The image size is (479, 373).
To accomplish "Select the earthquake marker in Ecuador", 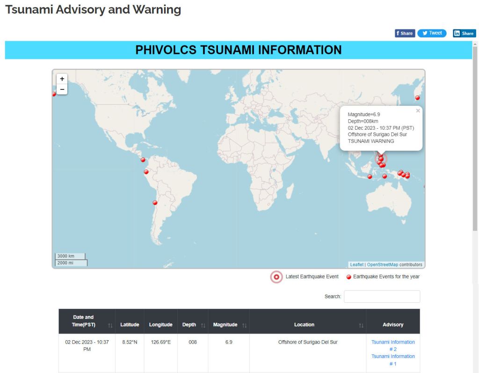I will pos(146,172).
